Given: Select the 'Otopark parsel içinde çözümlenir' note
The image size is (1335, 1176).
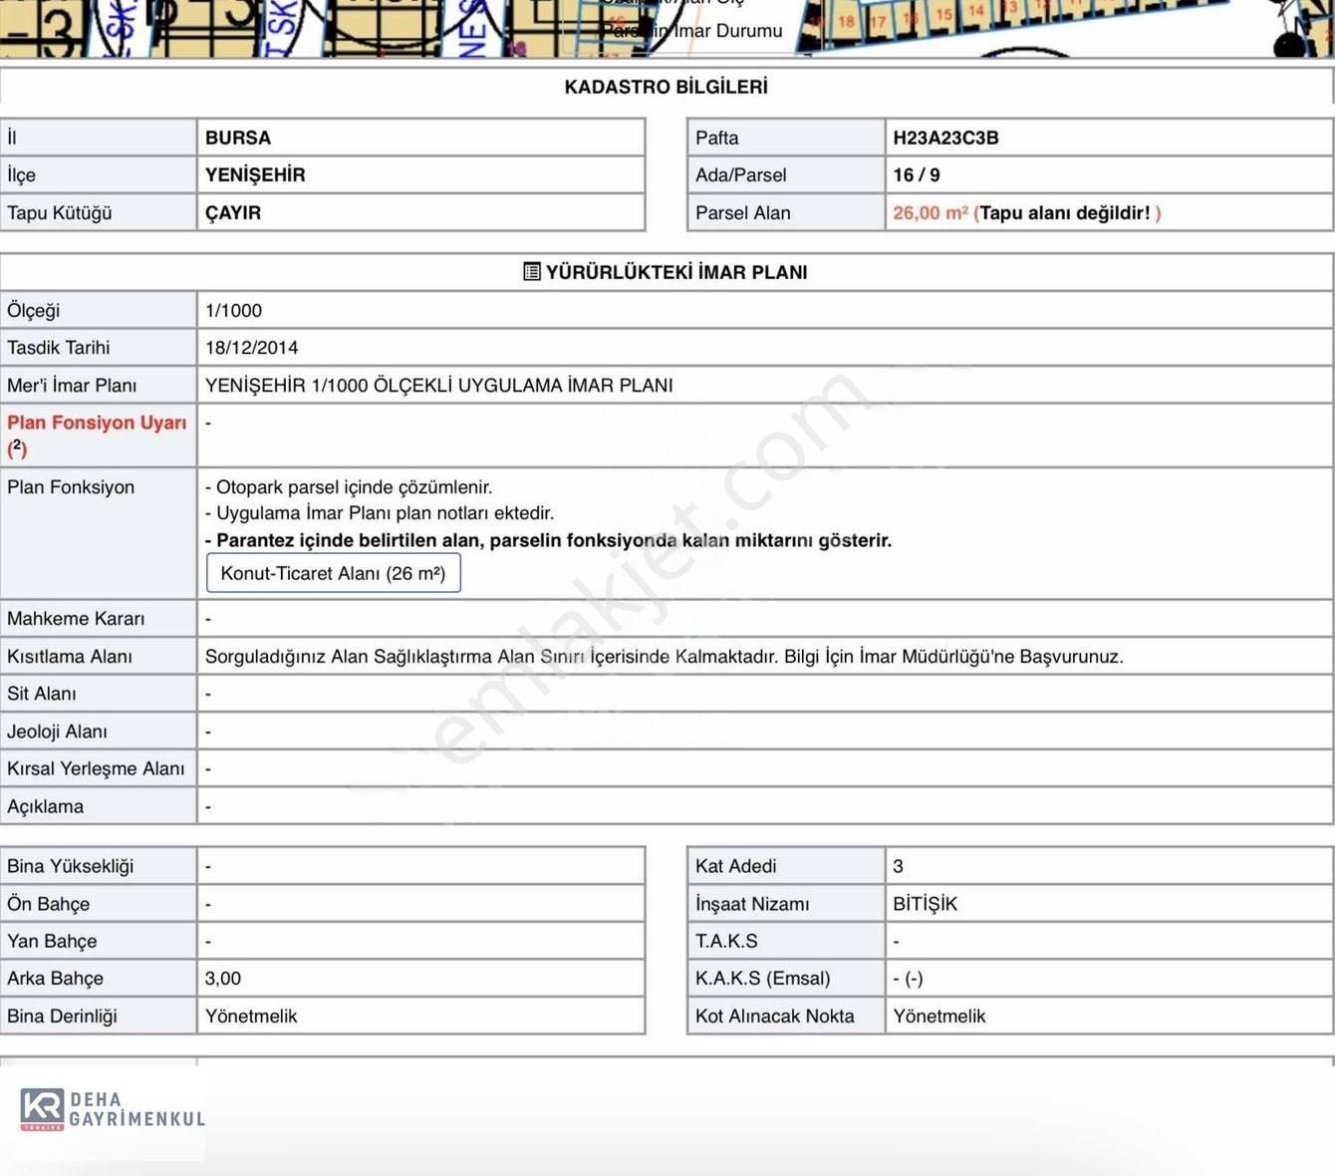Looking at the screenshot, I should pyautogui.click(x=349, y=487).
